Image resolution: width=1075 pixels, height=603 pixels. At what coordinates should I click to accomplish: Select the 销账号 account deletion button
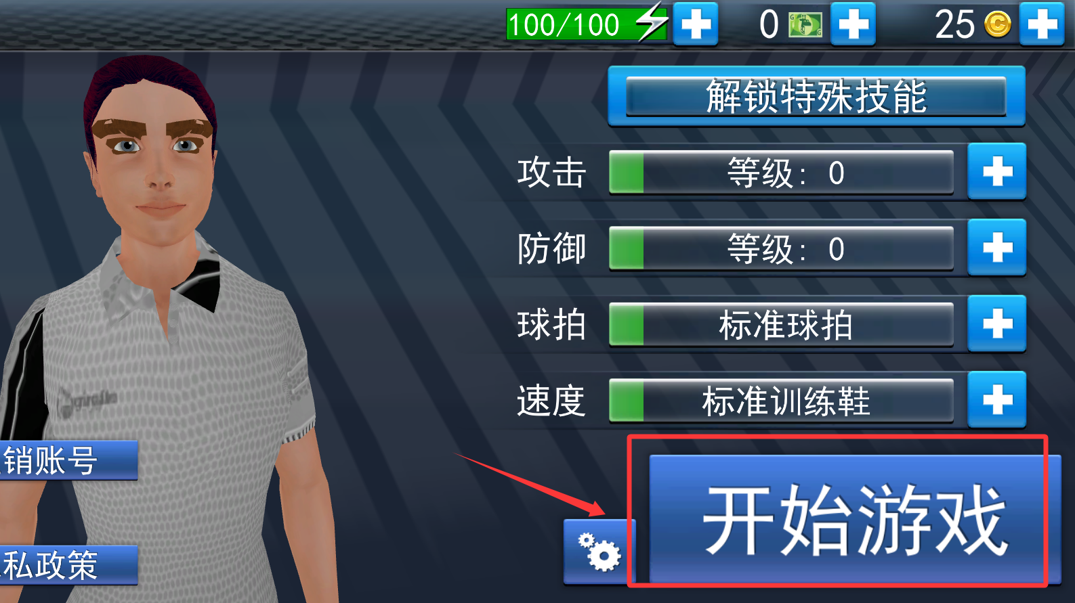pos(68,461)
